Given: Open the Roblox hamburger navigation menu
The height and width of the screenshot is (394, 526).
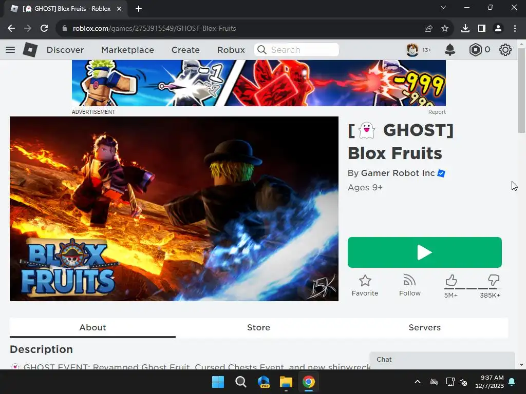Looking at the screenshot, I should (10, 50).
